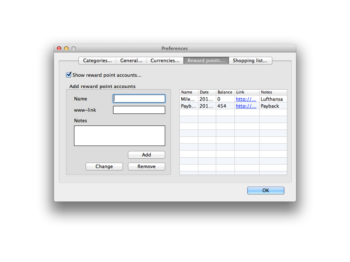Viewport: 350px width, 262px height.
Task: Focus the www-link text field
Action: (x=139, y=110)
